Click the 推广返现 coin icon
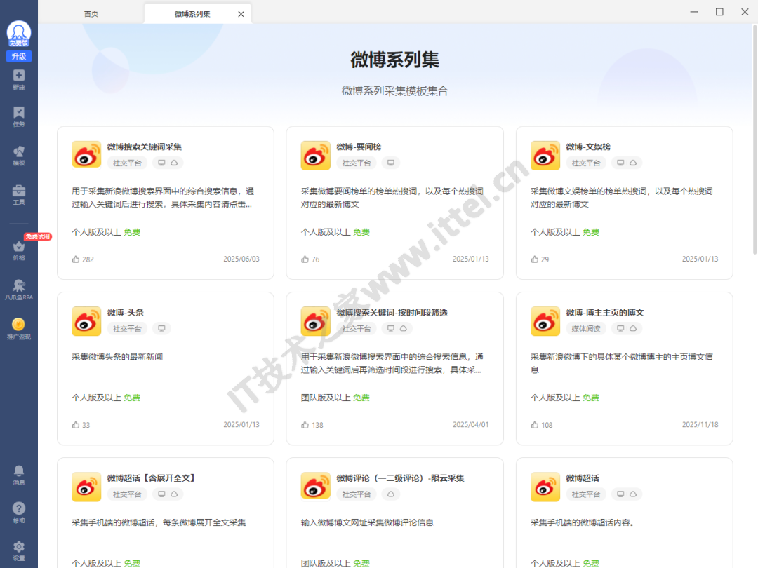This screenshot has height=568, width=758. [x=19, y=325]
